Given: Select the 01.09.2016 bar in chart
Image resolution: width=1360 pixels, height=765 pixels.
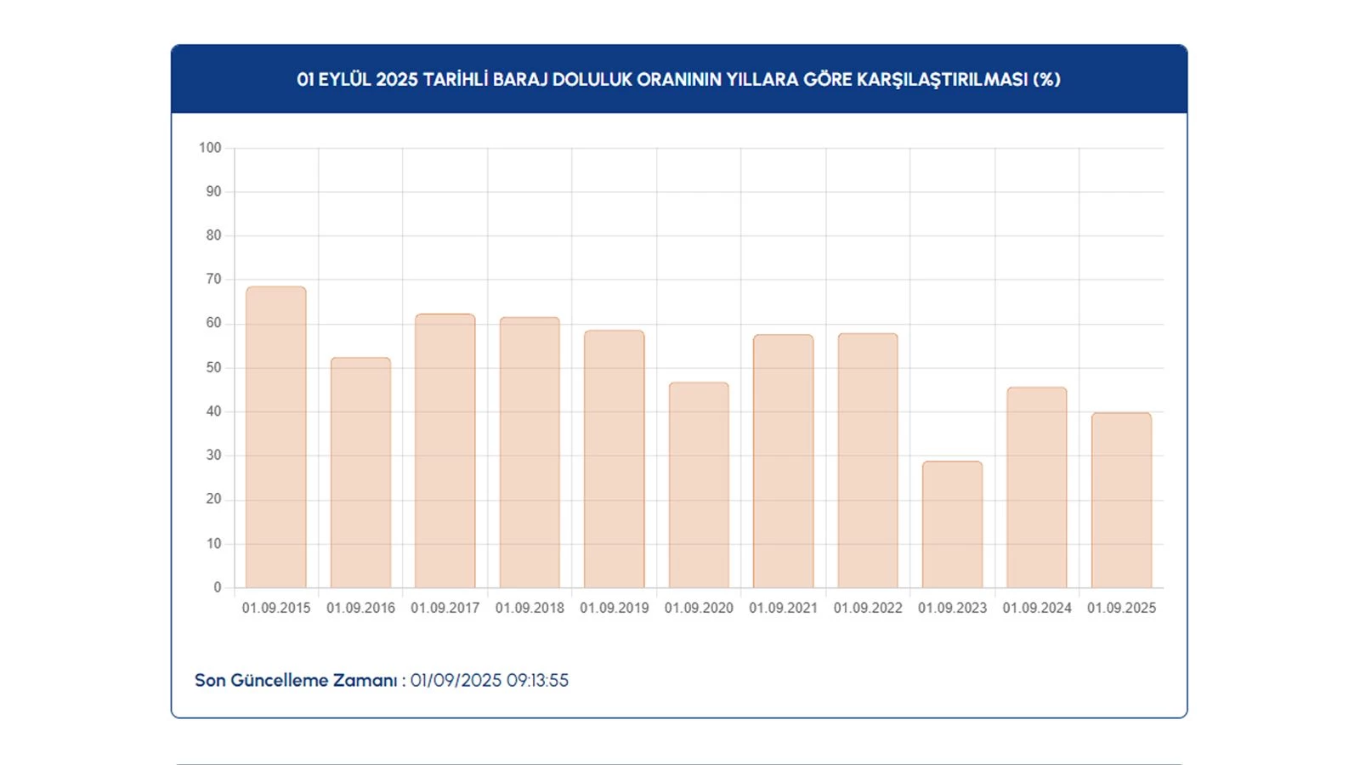Looking at the screenshot, I should pos(360,473).
